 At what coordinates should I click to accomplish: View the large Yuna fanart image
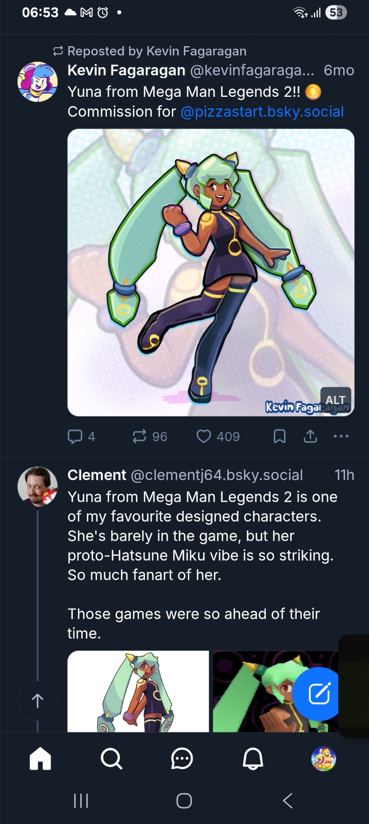coord(211,264)
